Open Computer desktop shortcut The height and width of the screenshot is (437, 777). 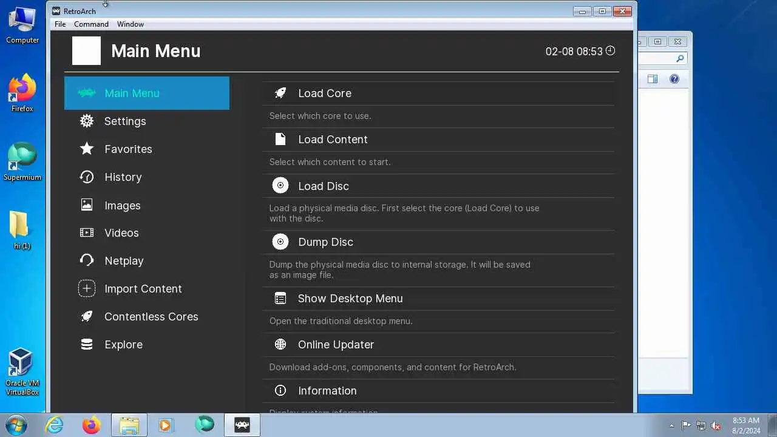click(x=22, y=25)
